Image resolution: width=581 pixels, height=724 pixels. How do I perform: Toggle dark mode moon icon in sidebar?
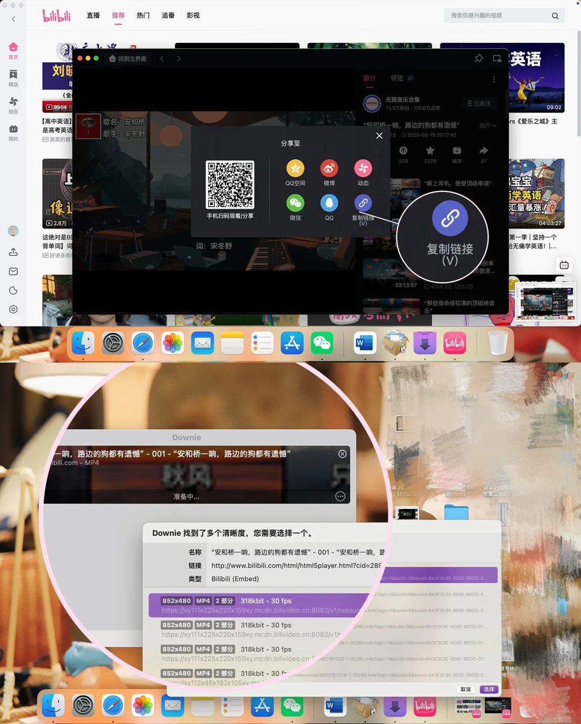[13, 290]
